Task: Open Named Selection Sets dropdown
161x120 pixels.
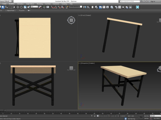Action: (x=75, y=7)
